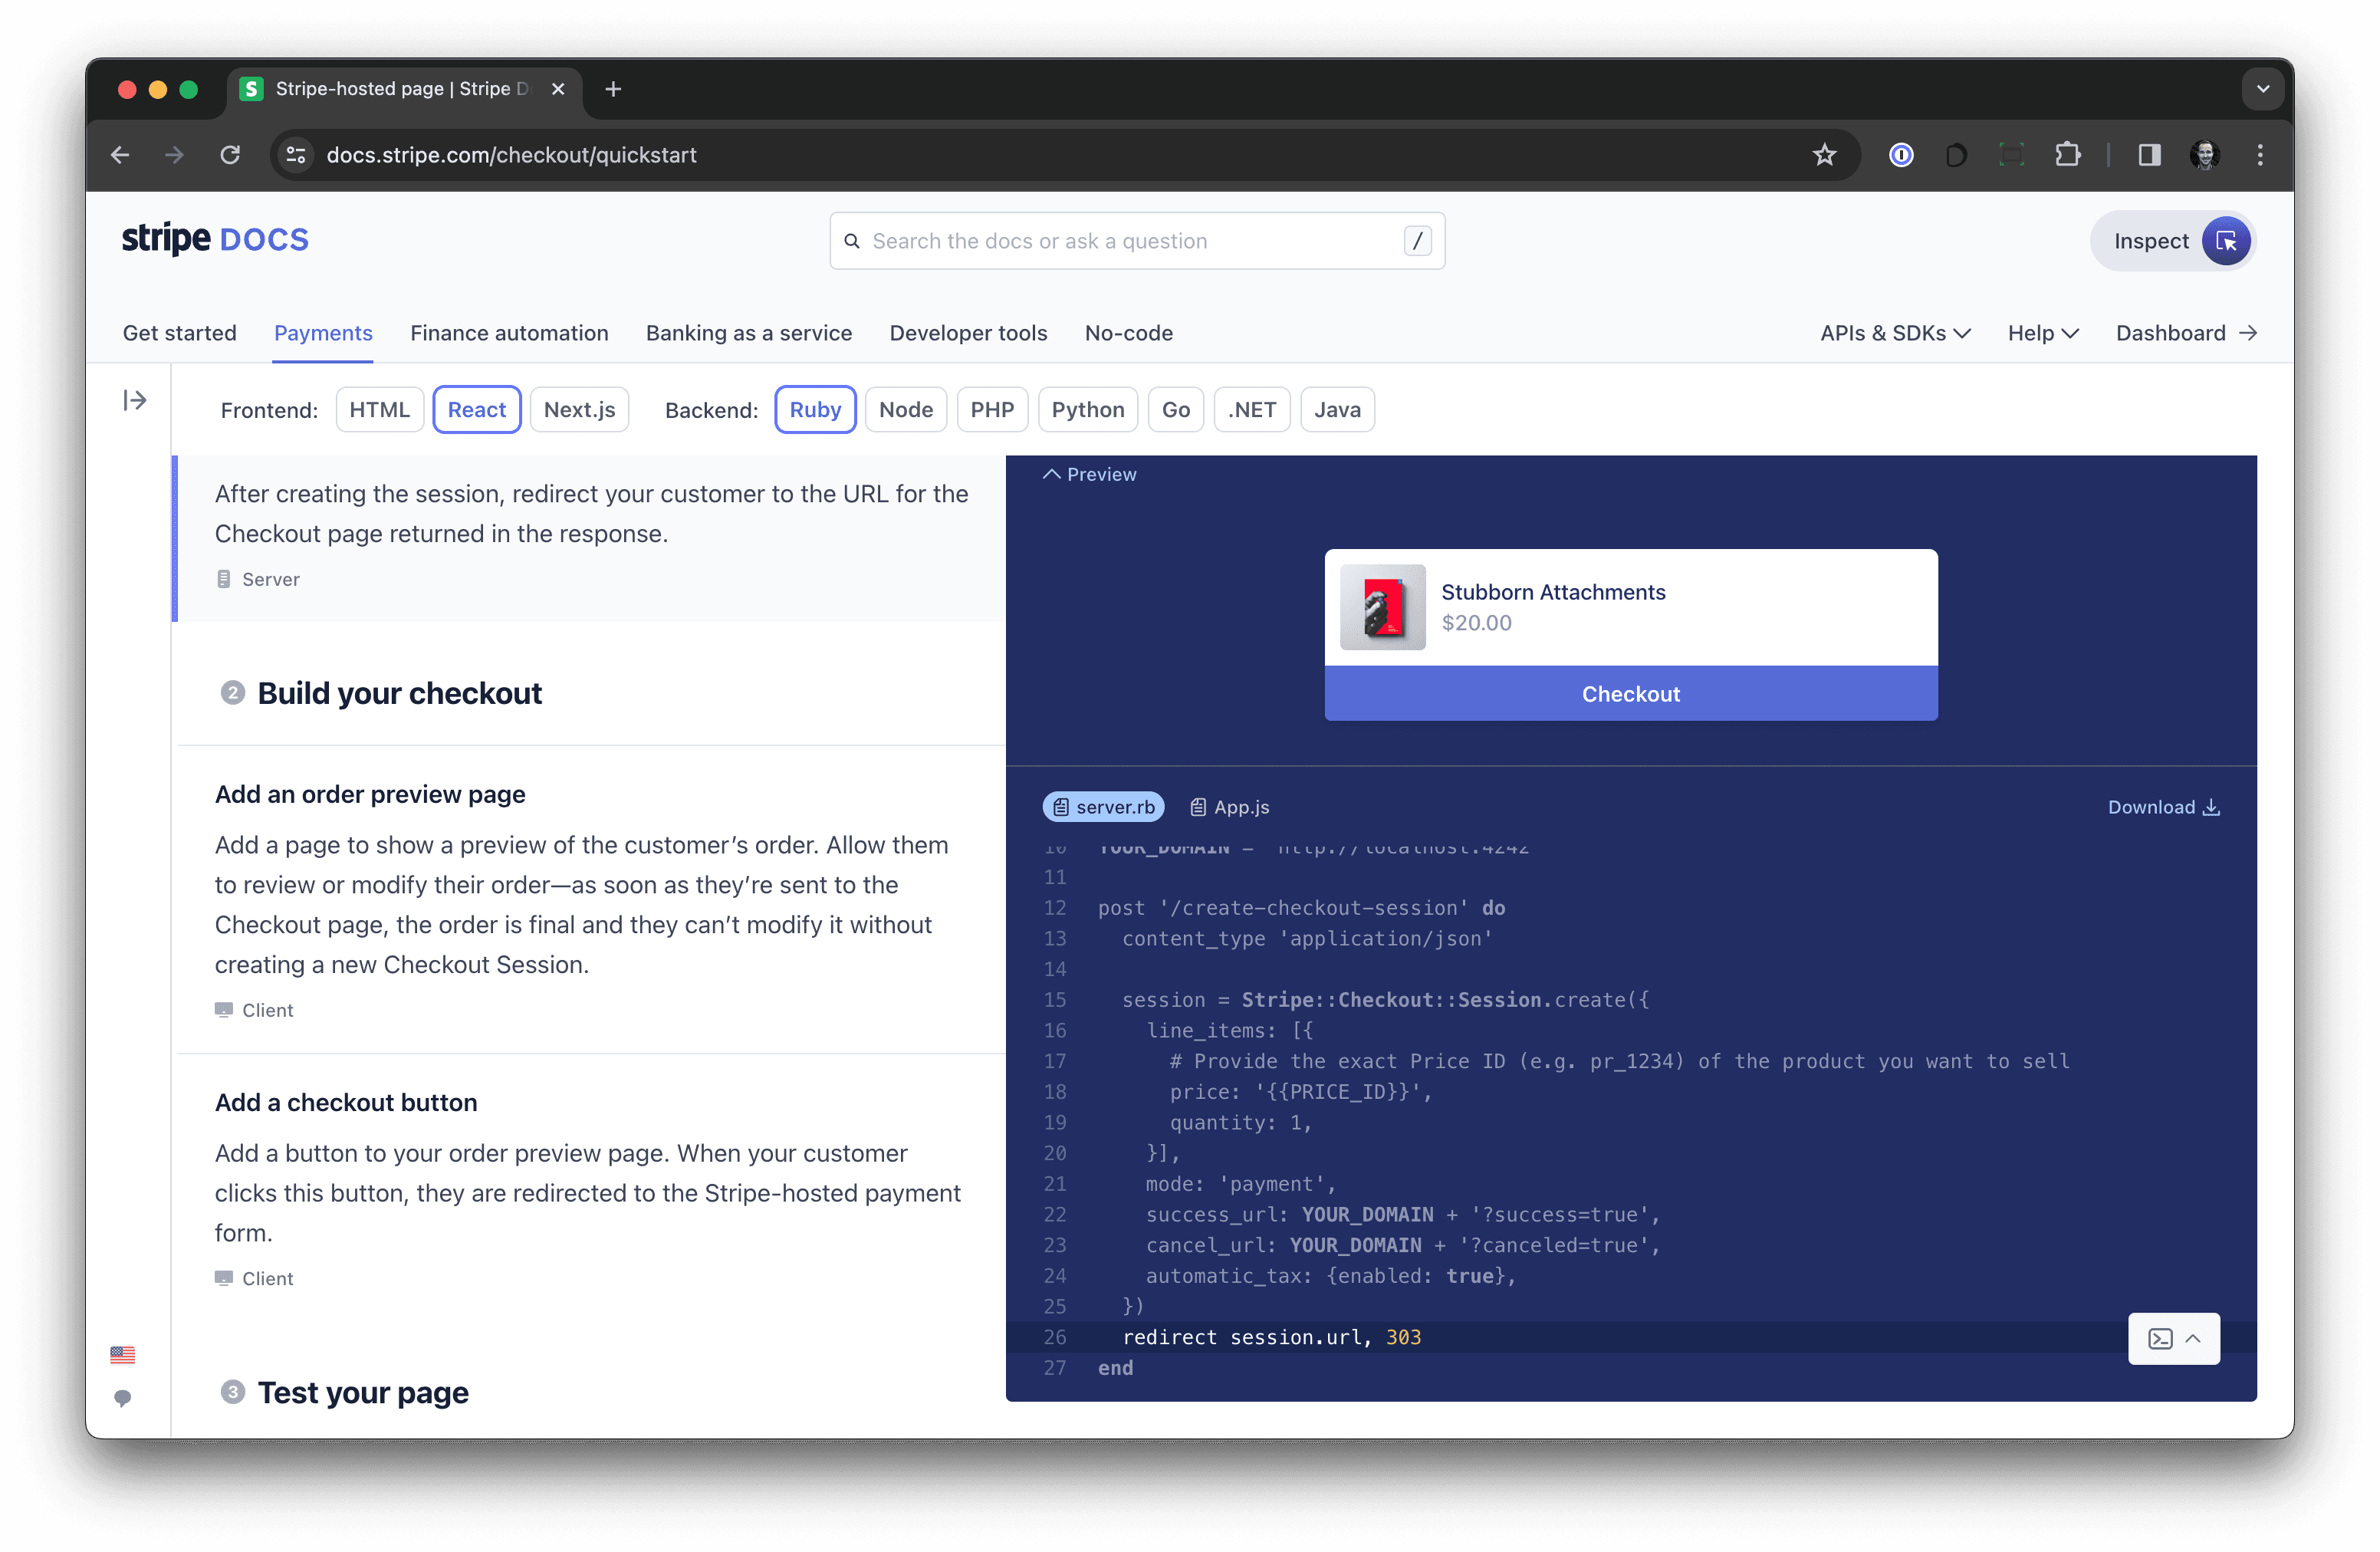Select Ruby backend option
This screenshot has height=1552, width=2380.
tap(815, 410)
